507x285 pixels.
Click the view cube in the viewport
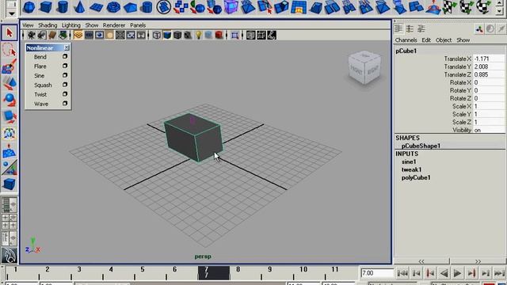point(364,68)
